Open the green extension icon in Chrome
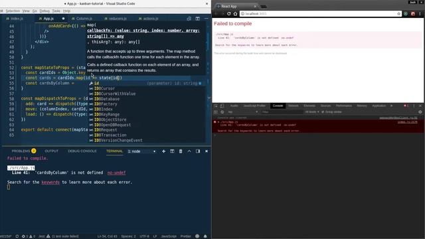 point(406,13)
